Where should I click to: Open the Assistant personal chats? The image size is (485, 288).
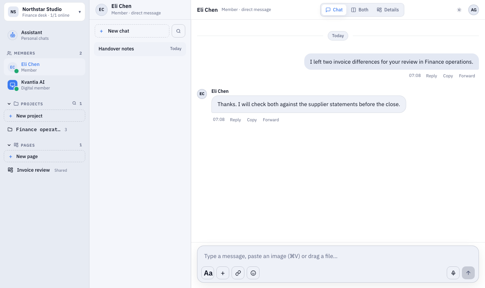[x=44, y=35]
